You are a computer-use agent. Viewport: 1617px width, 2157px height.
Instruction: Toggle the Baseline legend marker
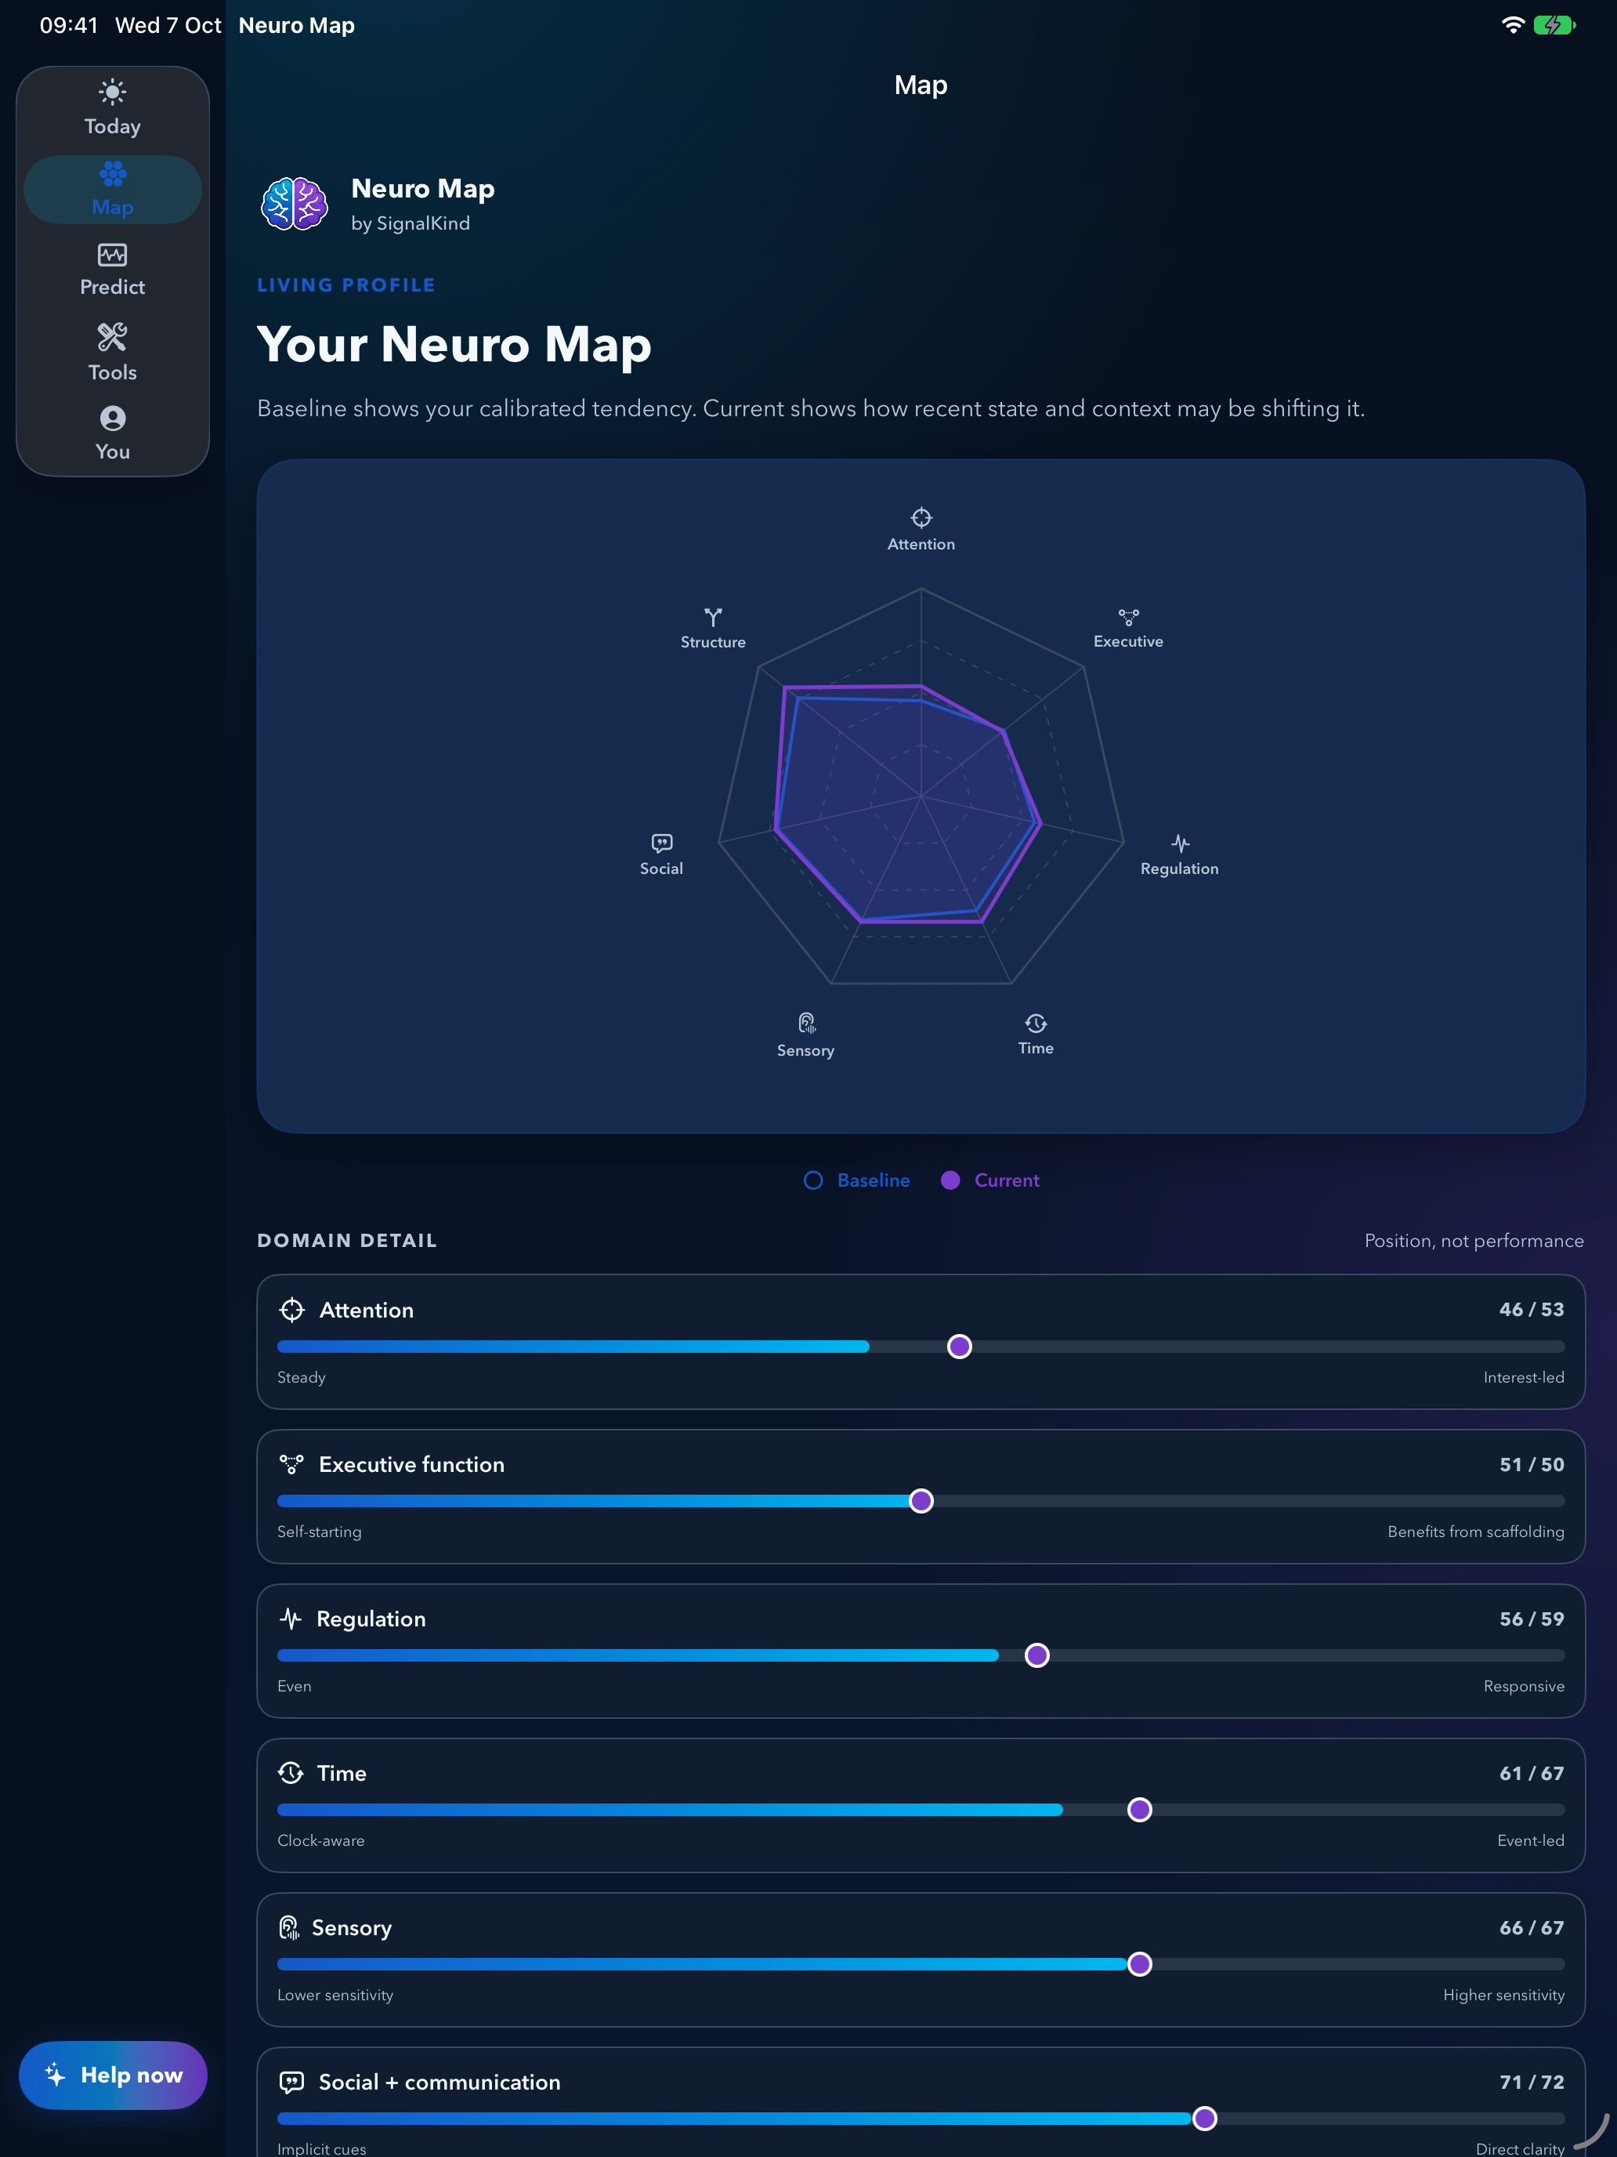[x=813, y=1180]
